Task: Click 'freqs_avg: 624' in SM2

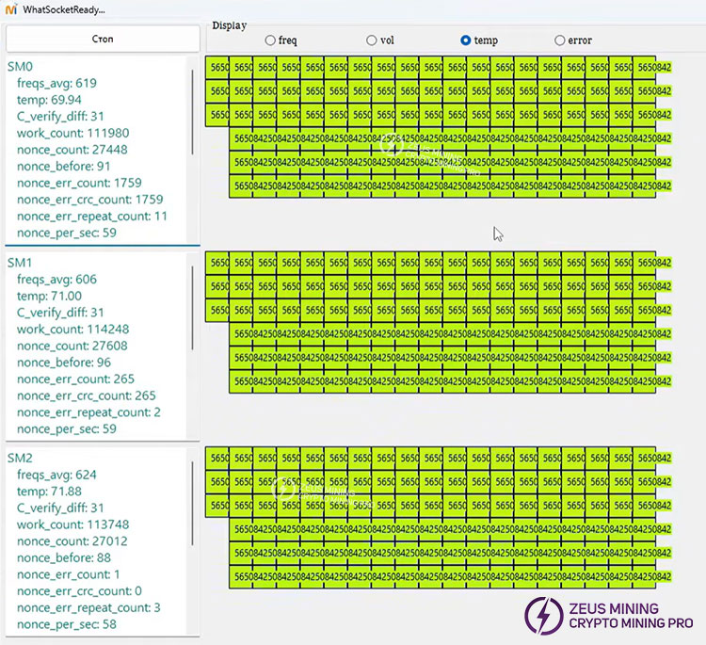Action: tap(56, 475)
